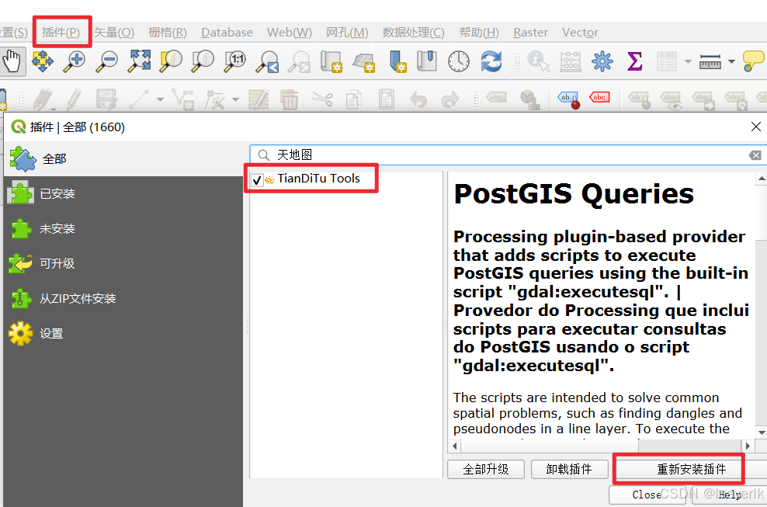Click the Paste Features clipboard icon
Screen dimensions: 767x507
[x=387, y=99]
